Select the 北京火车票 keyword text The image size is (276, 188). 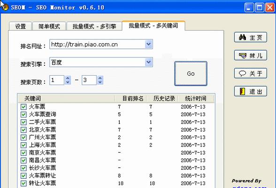(42, 130)
